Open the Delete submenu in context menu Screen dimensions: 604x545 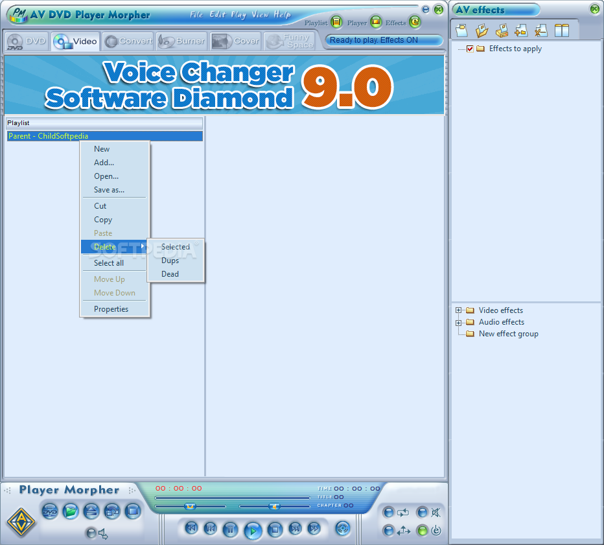click(x=115, y=247)
